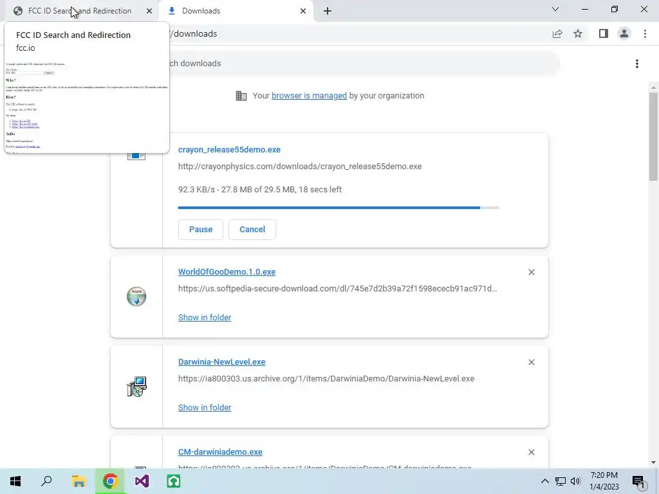Viewport: 659px width, 494px height.
Task: Open the green house app on taskbar
Action: click(174, 481)
